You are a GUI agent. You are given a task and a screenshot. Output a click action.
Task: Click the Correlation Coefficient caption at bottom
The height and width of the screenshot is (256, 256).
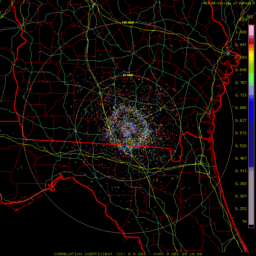tap(128, 254)
